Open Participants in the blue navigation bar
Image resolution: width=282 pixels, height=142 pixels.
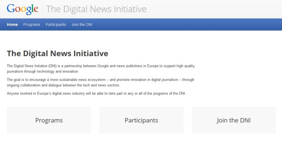coord(56,25)
